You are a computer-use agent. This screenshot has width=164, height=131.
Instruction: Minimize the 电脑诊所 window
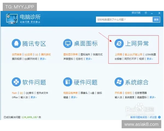152,13
